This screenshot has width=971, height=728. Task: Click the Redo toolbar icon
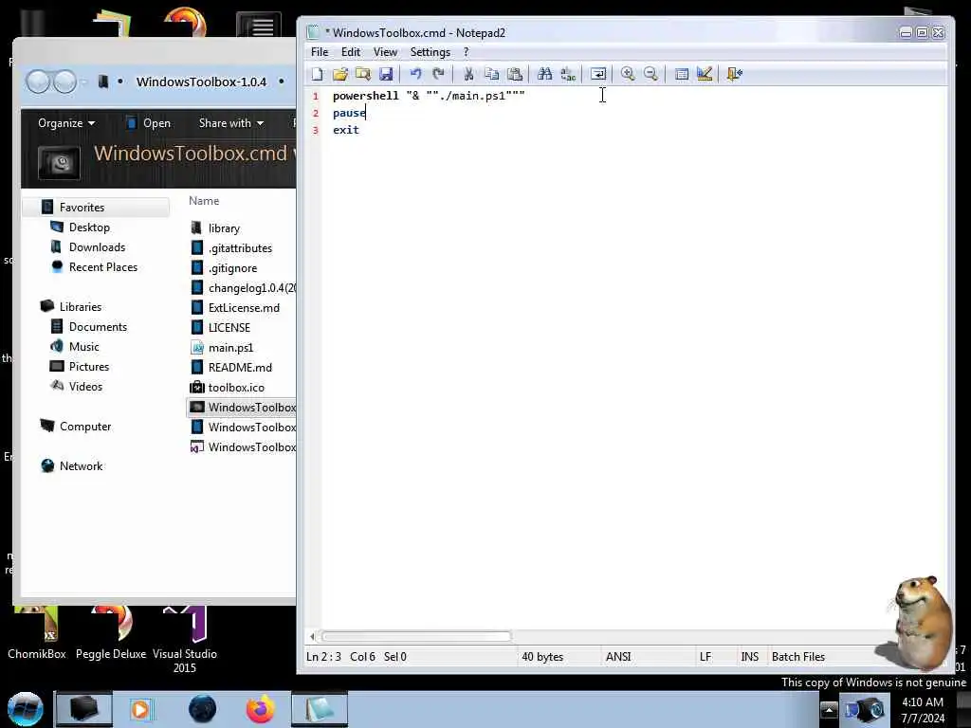(438, 74)
